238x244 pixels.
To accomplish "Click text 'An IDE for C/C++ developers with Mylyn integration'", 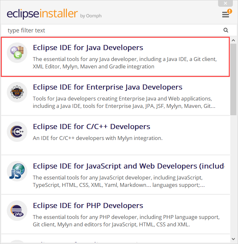I will coord(97,138).
